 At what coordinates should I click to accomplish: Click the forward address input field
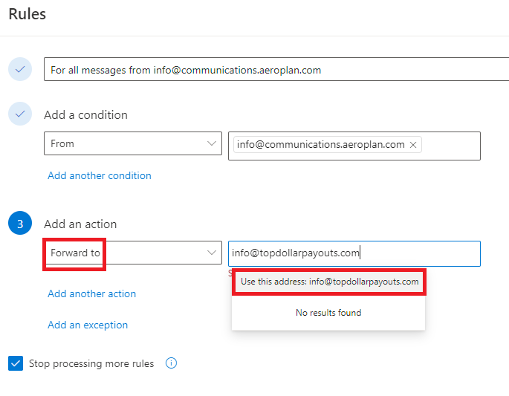[354, 253]
